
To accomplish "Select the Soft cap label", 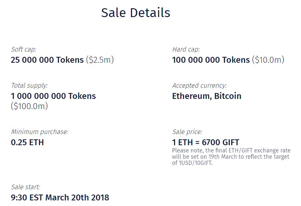I will click(x=24, y=50).
